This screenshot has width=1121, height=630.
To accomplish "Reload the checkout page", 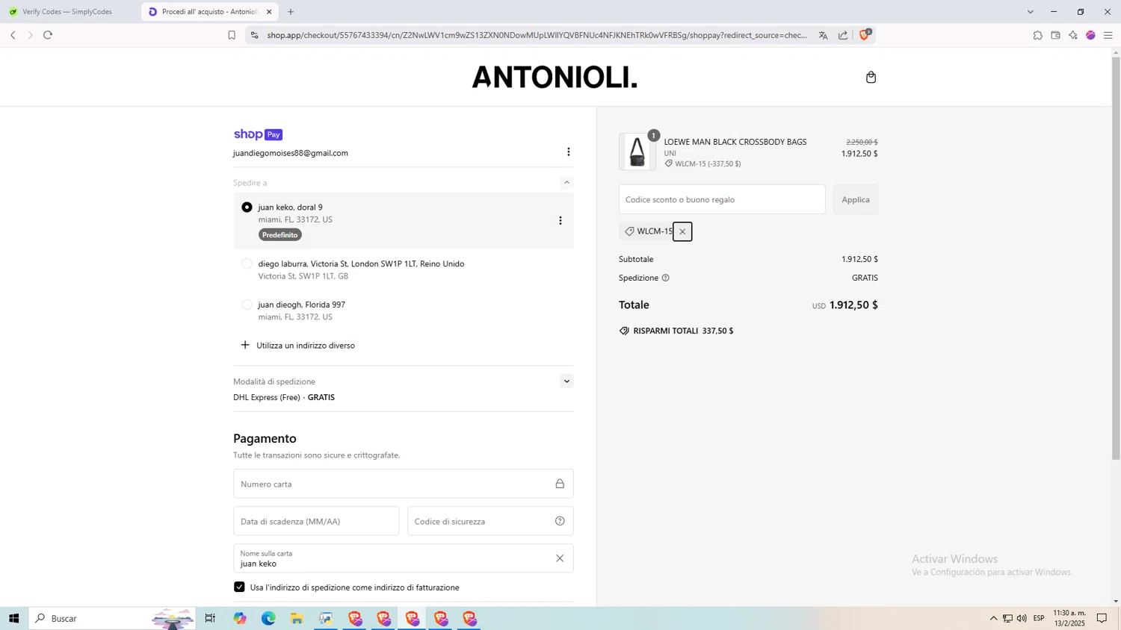I will pyautogui.click(x=48, y=35).
